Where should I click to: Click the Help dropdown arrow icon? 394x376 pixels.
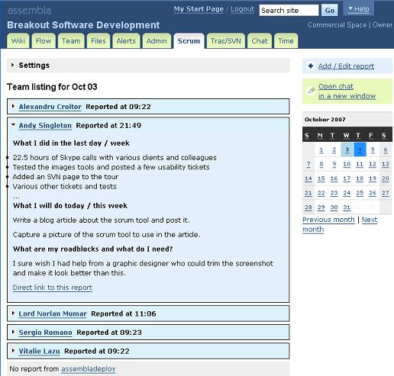[350, 9]
